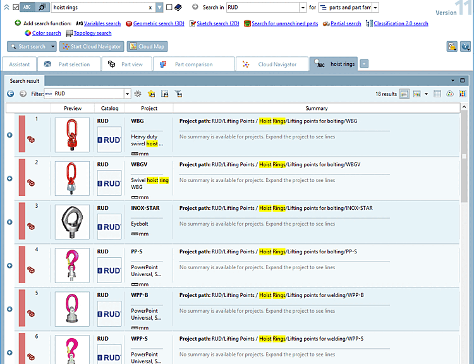Screen dimensions: 474x364
Task: Toggle the full text search checkbox
Action: pyautogui.click(x=16, y=7)
